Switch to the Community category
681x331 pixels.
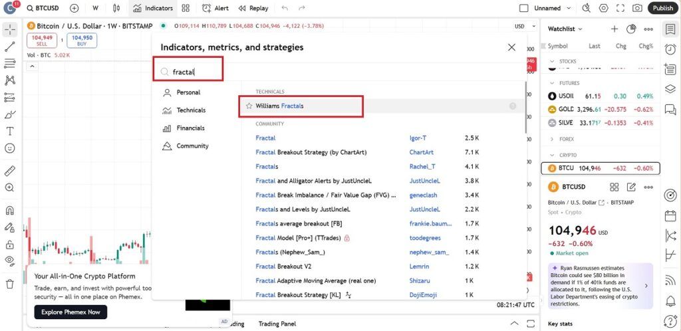coord(192,146)
